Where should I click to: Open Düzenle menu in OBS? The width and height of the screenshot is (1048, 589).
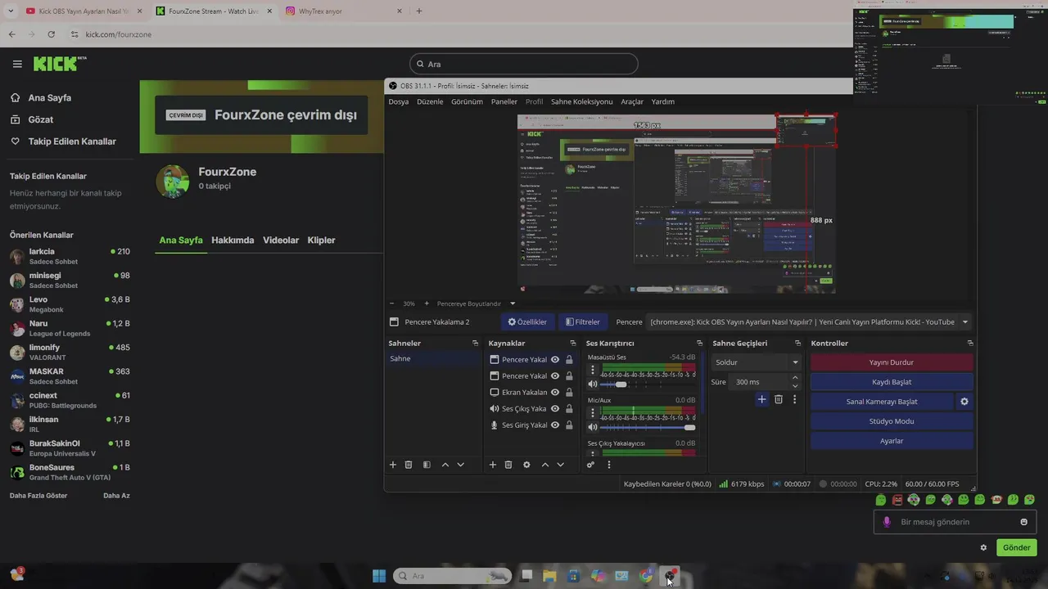[x=430, y=101]
